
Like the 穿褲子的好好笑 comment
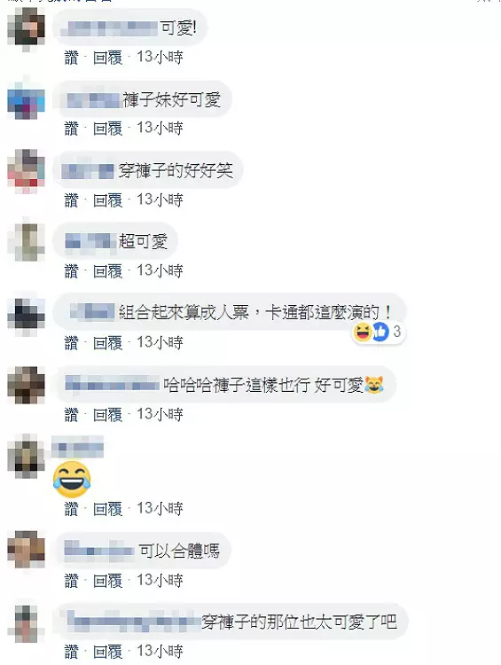71,199
